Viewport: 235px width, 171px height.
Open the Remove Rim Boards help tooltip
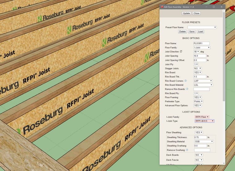187,89
